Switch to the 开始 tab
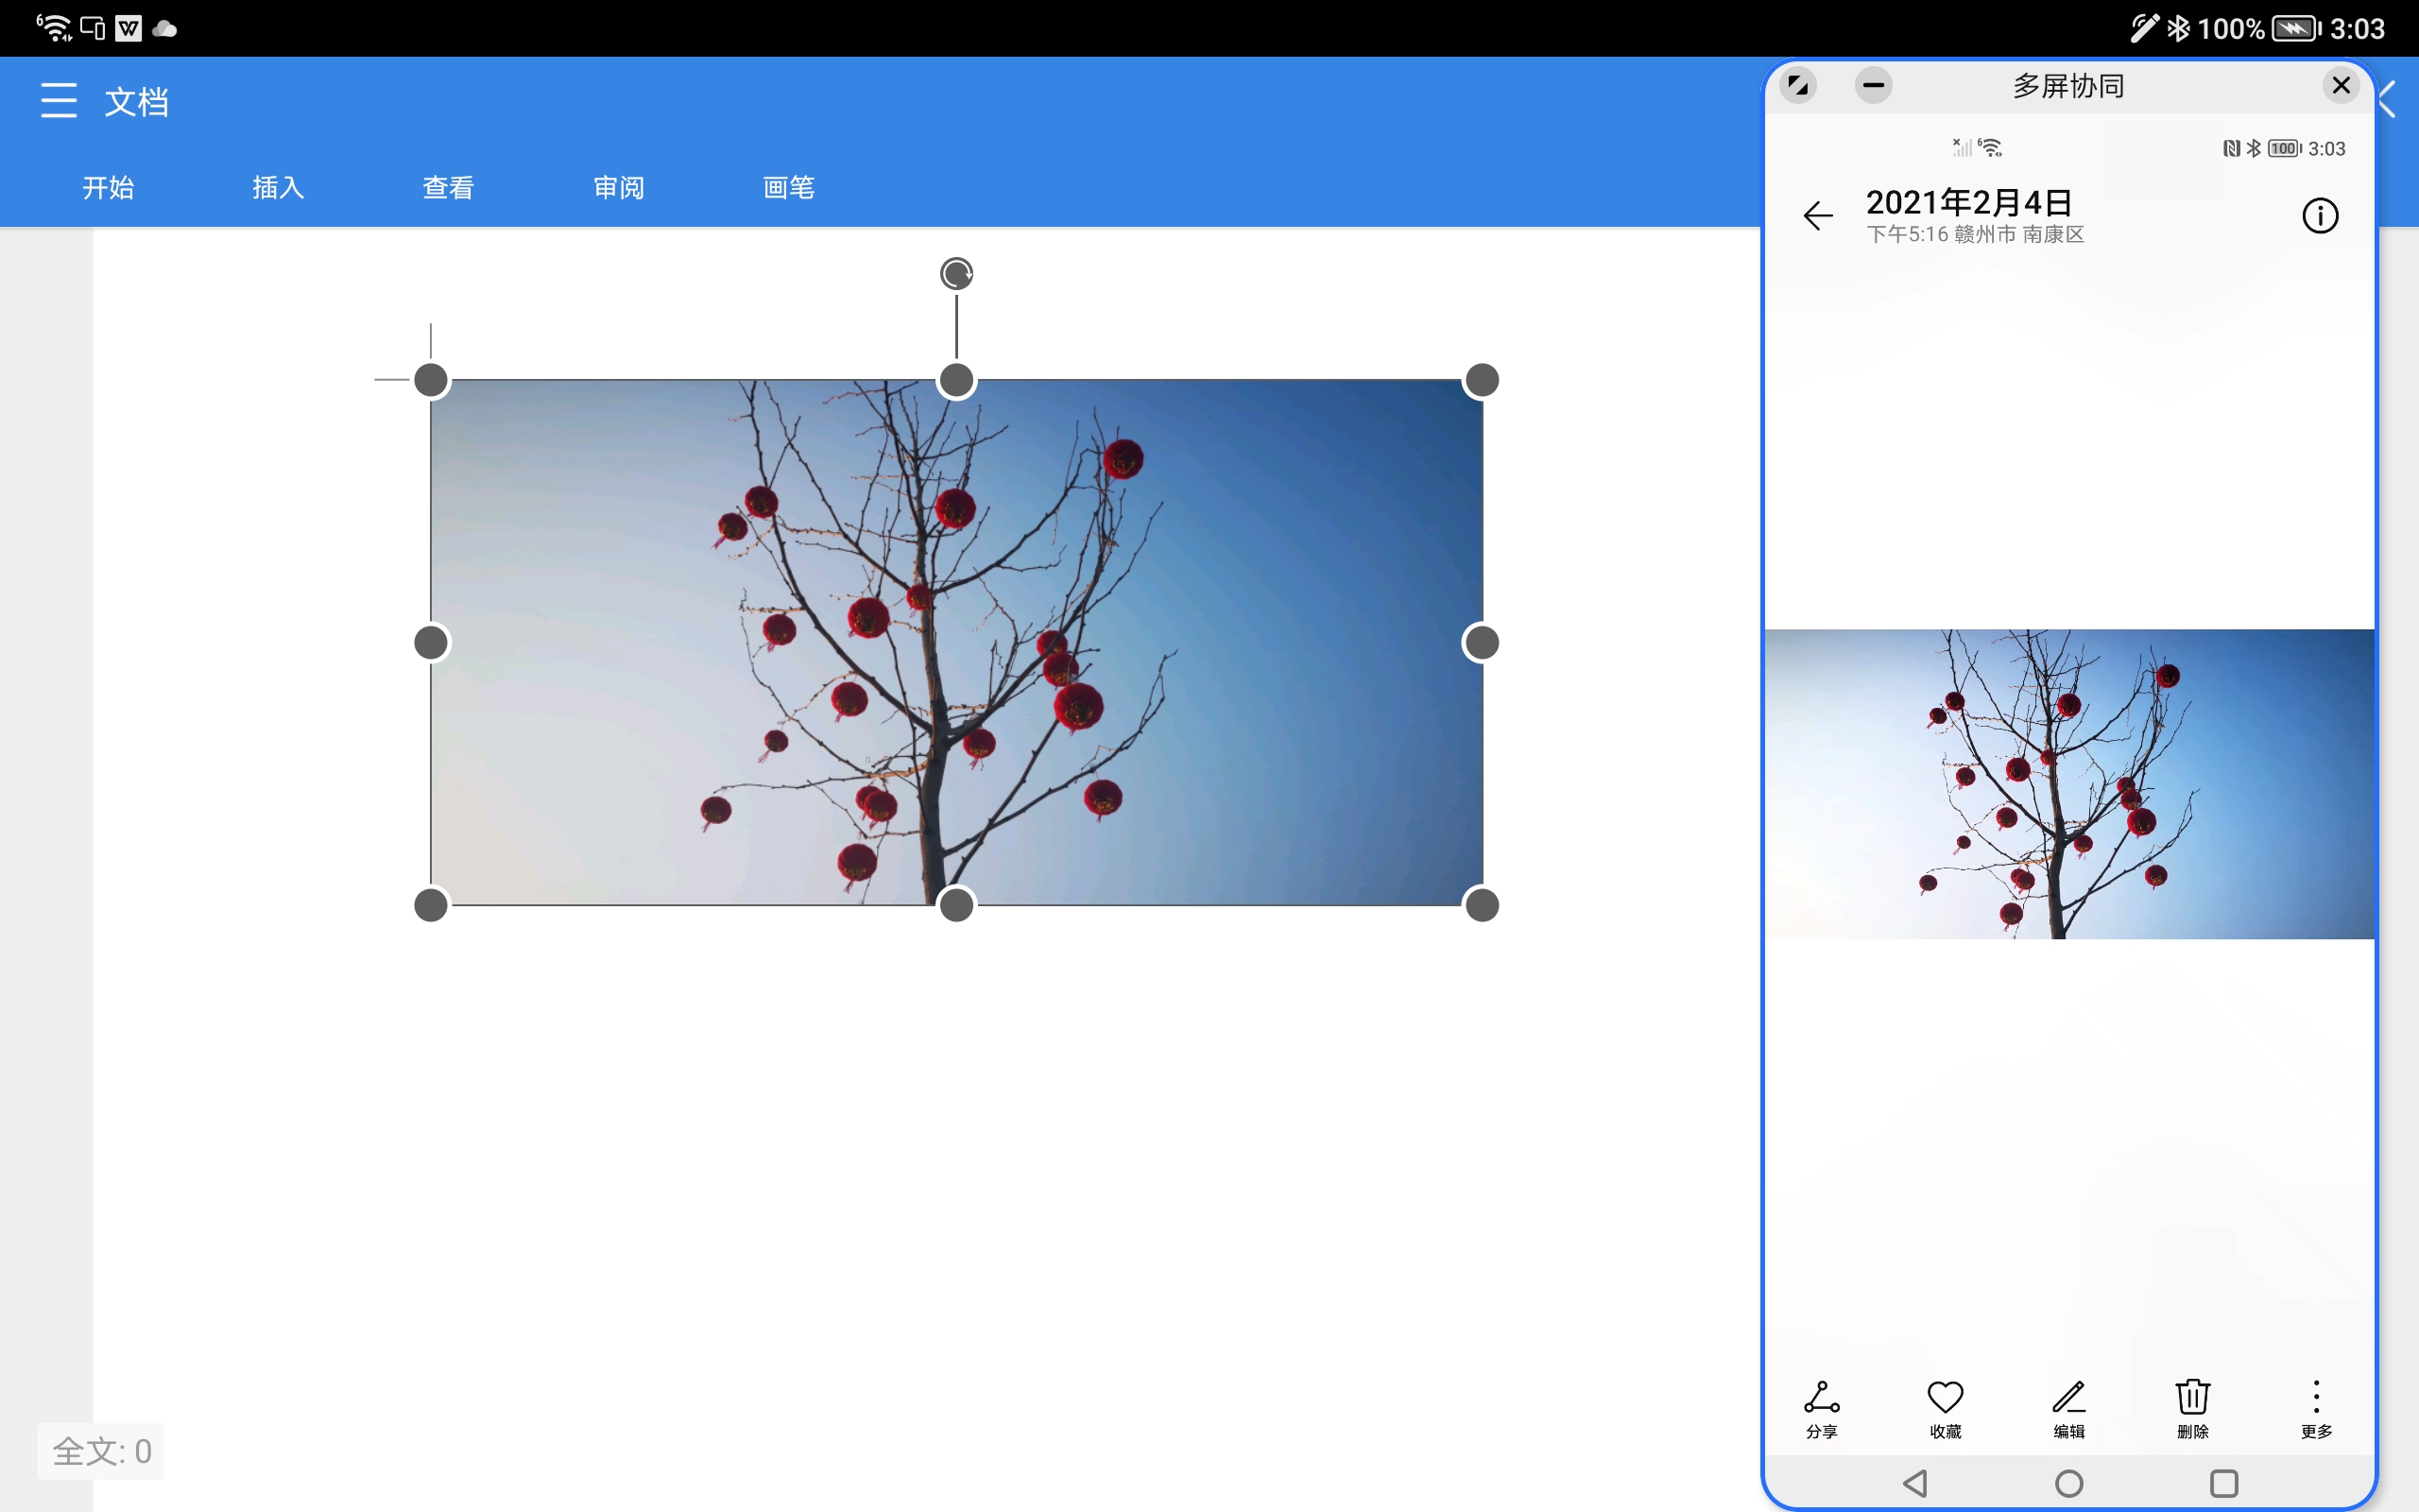Screen dimensions: 2419x1512 pyautogui.click(x=108, y=188)
